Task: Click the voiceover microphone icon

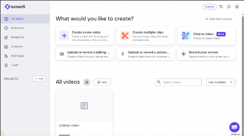Action: tap(123, 54)
